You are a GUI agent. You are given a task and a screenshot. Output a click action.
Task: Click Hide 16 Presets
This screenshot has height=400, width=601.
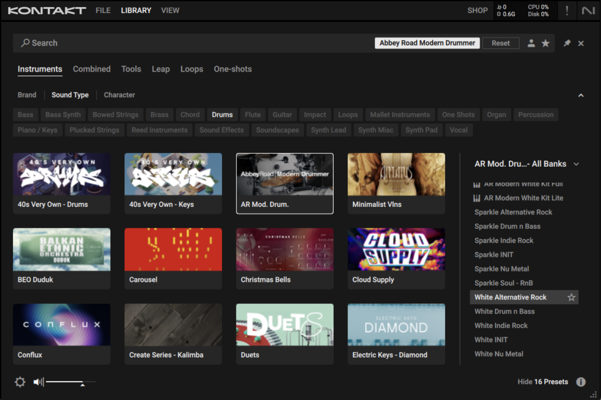coord(543,382)
